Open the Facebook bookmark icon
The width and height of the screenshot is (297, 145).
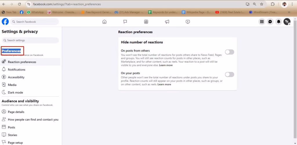[x=21, y=12]
